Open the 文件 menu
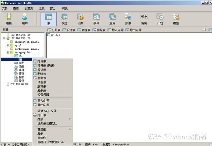The height and width of the screenshot is (146, 212). pos(5,8)
